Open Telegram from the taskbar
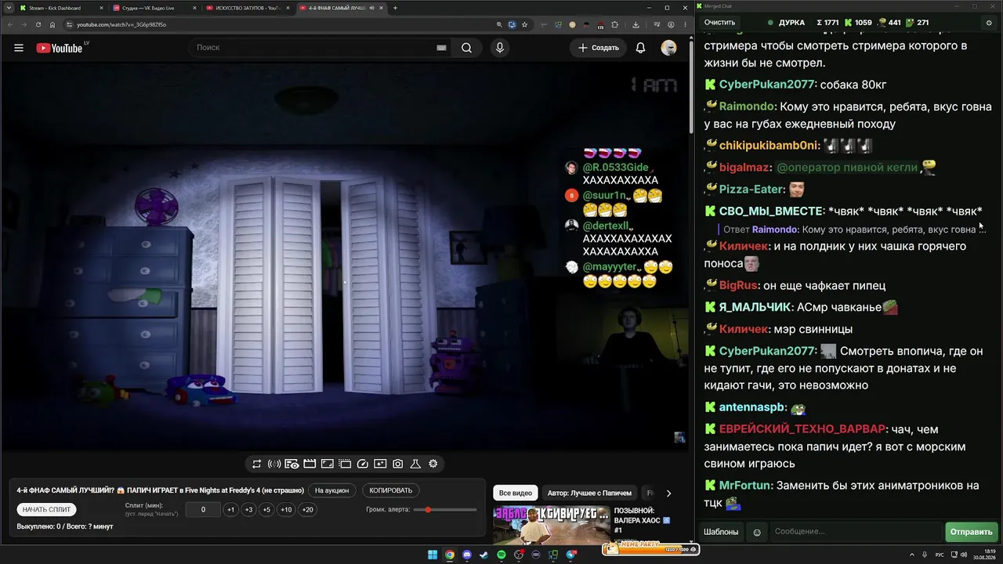Viewport: 1003px width, 564px height. tap(571, 555)
